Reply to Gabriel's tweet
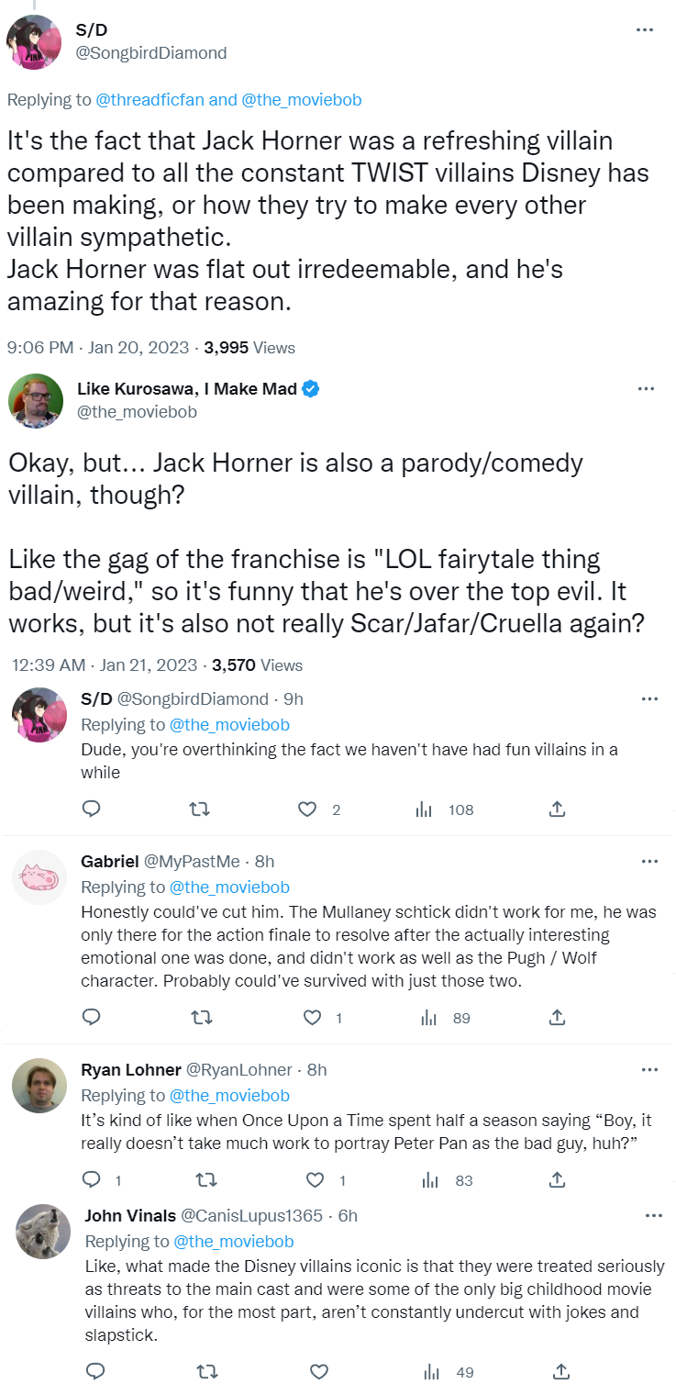 [91, 1018]
